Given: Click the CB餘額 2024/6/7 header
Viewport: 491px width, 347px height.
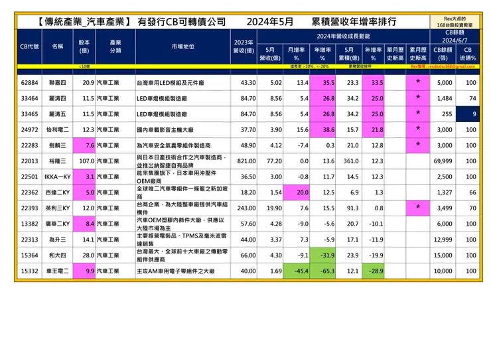Looking at the screenshot, I should pyautogui.click(x=455, y=36).
